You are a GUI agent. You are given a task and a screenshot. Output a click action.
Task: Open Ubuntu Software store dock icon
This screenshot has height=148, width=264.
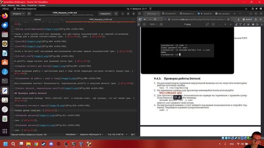[x=5, y=62]
